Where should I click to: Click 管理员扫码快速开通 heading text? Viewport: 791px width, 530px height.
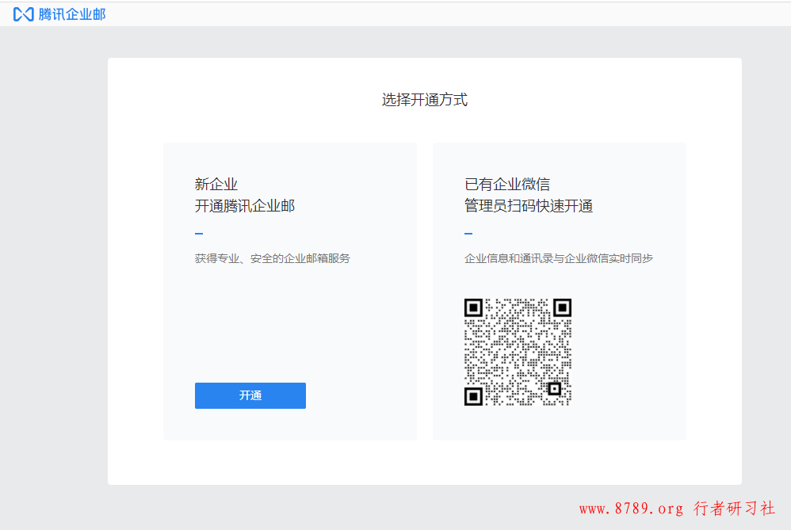[x=528, y=206]
